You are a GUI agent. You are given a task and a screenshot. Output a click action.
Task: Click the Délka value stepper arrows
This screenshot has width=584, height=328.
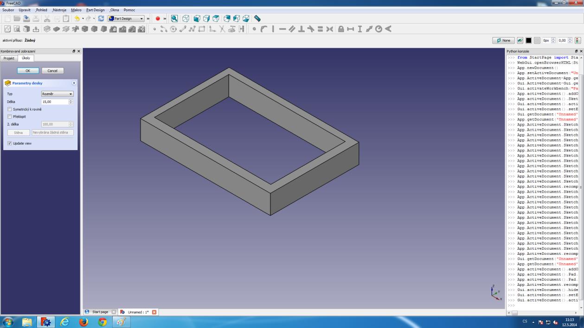point(71,101)
